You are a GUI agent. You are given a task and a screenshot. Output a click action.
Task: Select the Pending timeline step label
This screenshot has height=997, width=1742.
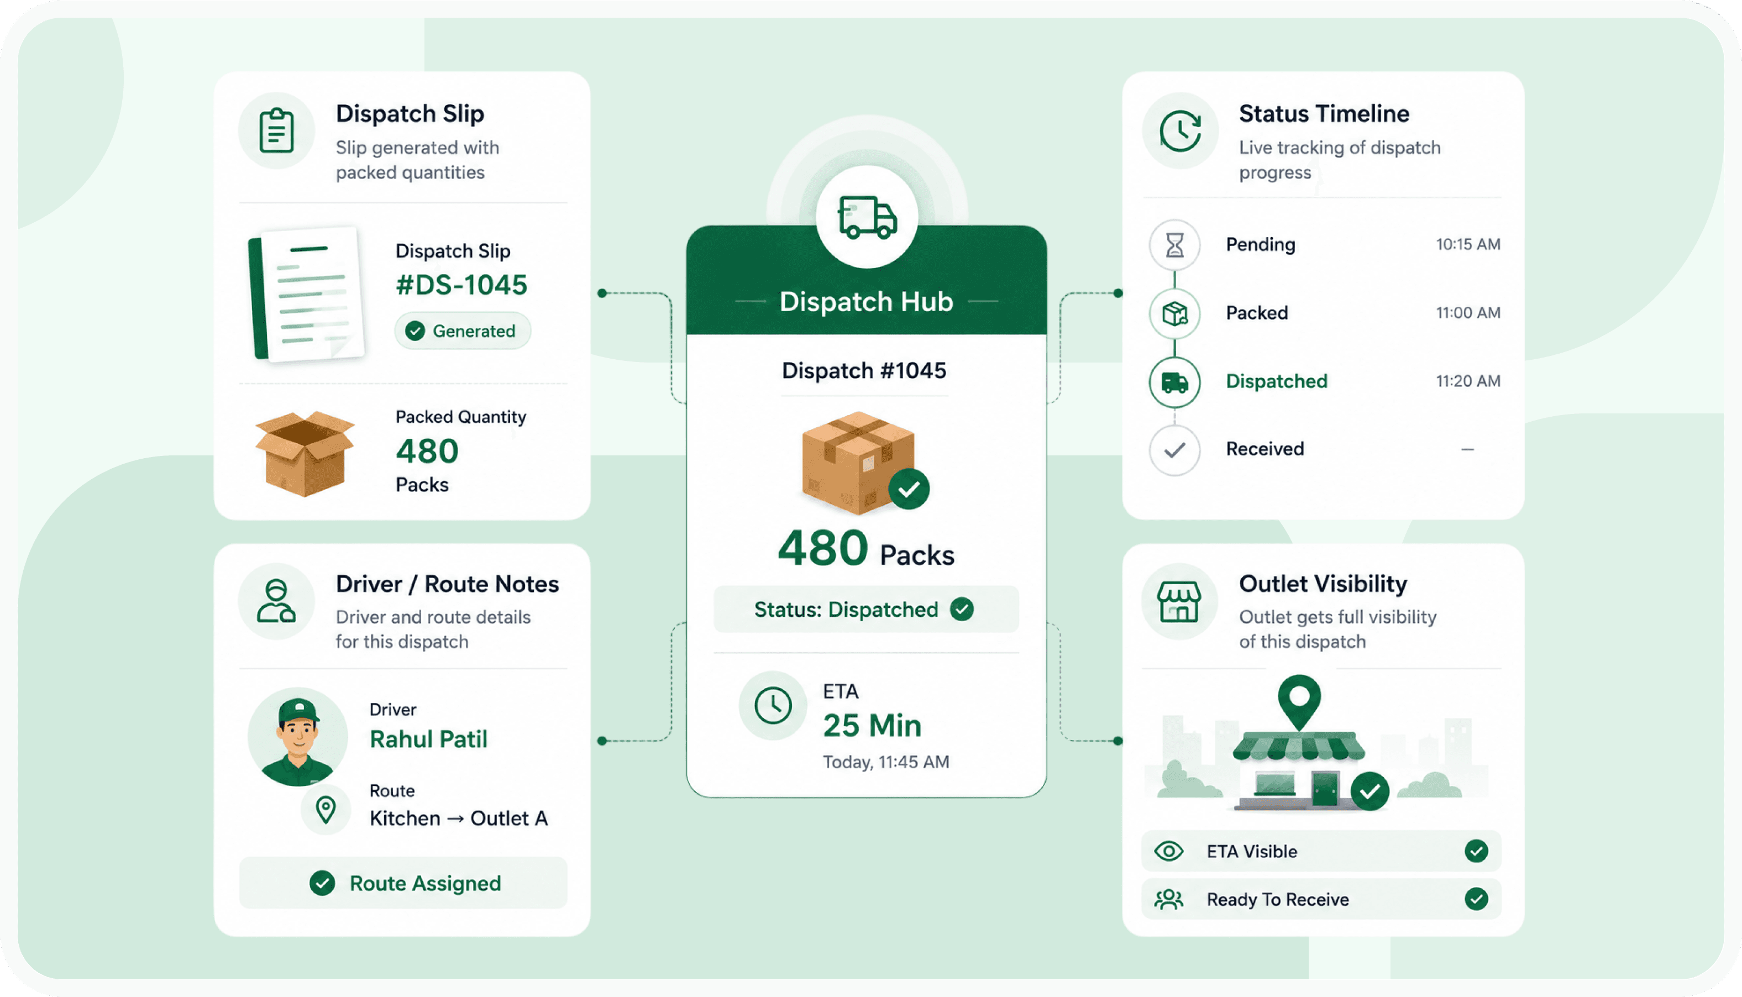pyautogui.click(x=1260, y=244)
